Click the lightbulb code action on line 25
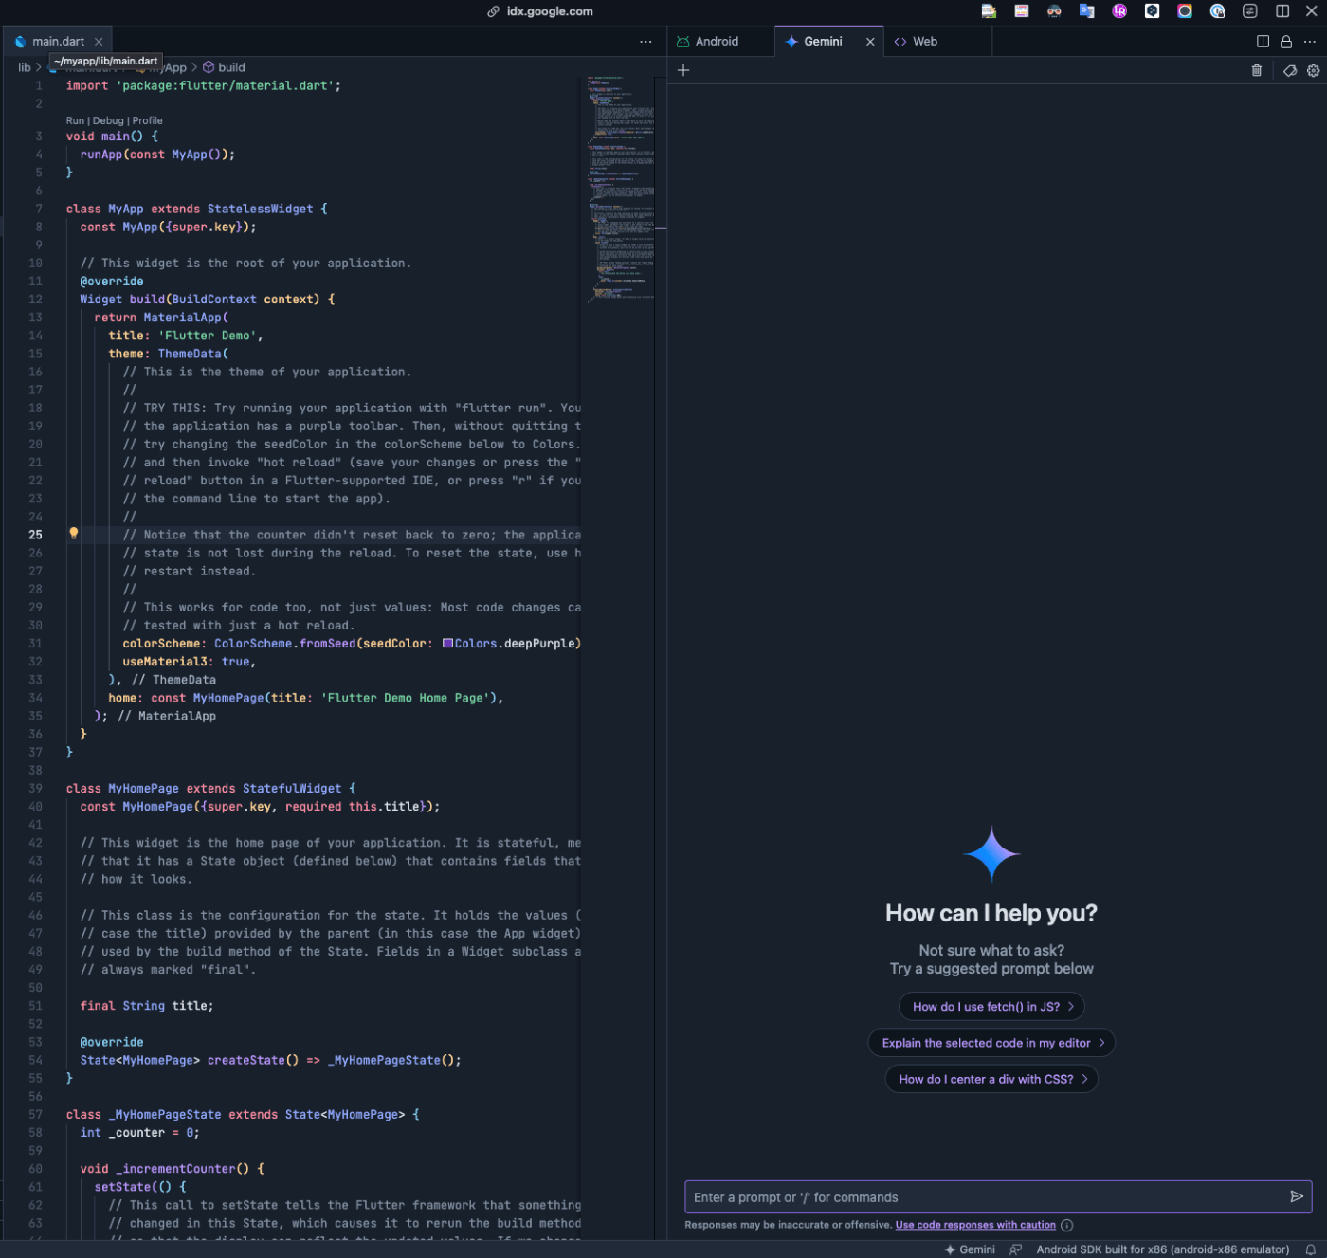The height and width of the screenshot is (1258, 1327). coord(73,534)
